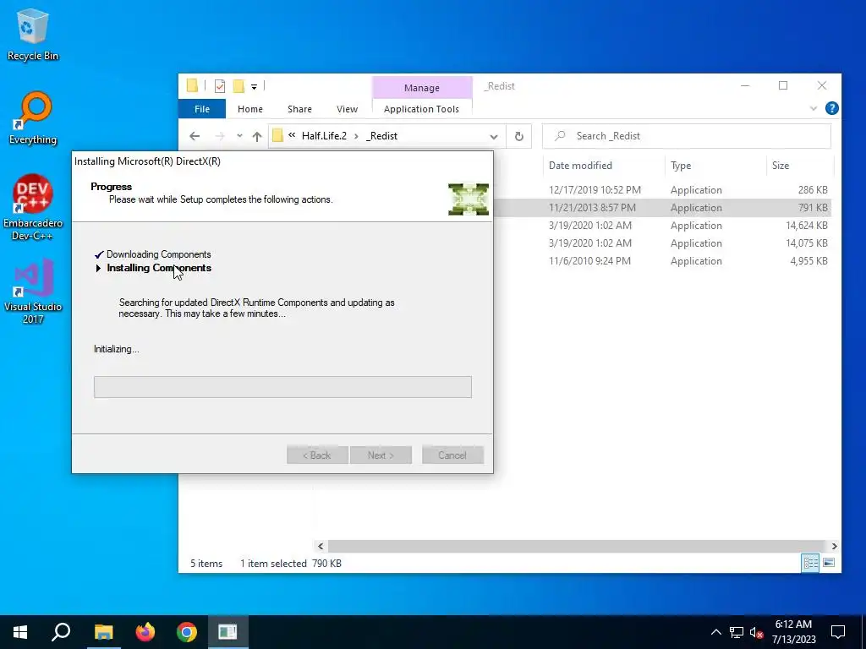Click the Downloading Components step text
Viewport: 866px width, 649px height.
[158, 254]
